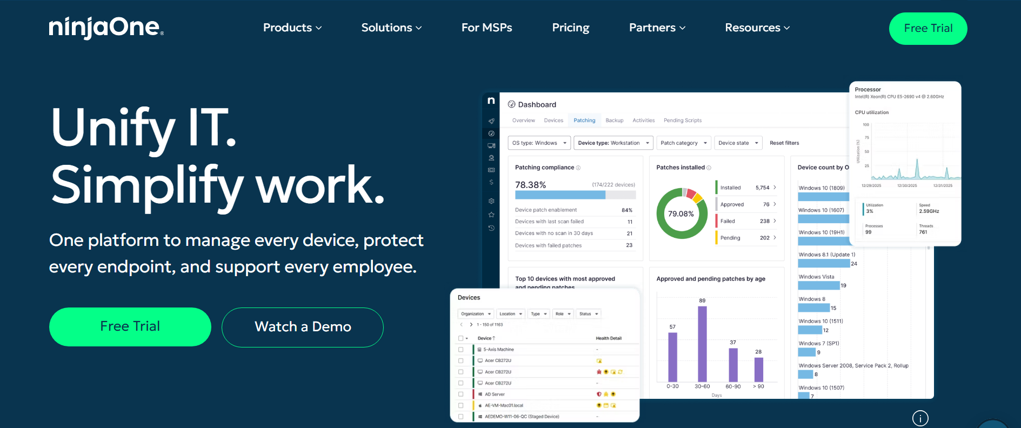Open the Device state dropdown

(x=738, y=143)
